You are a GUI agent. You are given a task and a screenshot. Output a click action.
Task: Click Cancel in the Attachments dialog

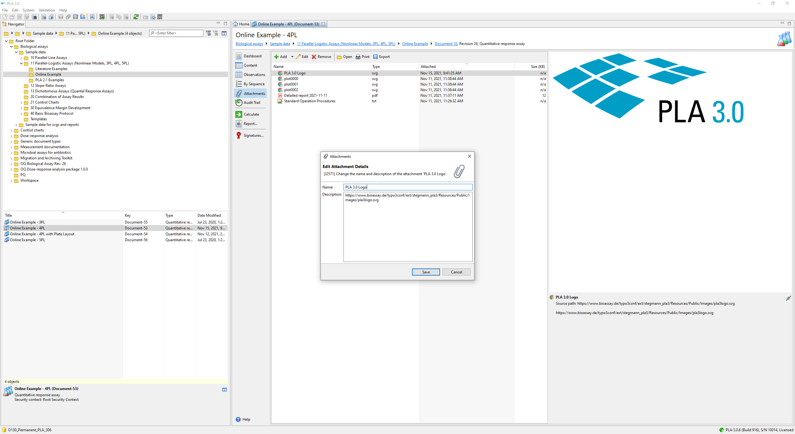click(456, 272)
